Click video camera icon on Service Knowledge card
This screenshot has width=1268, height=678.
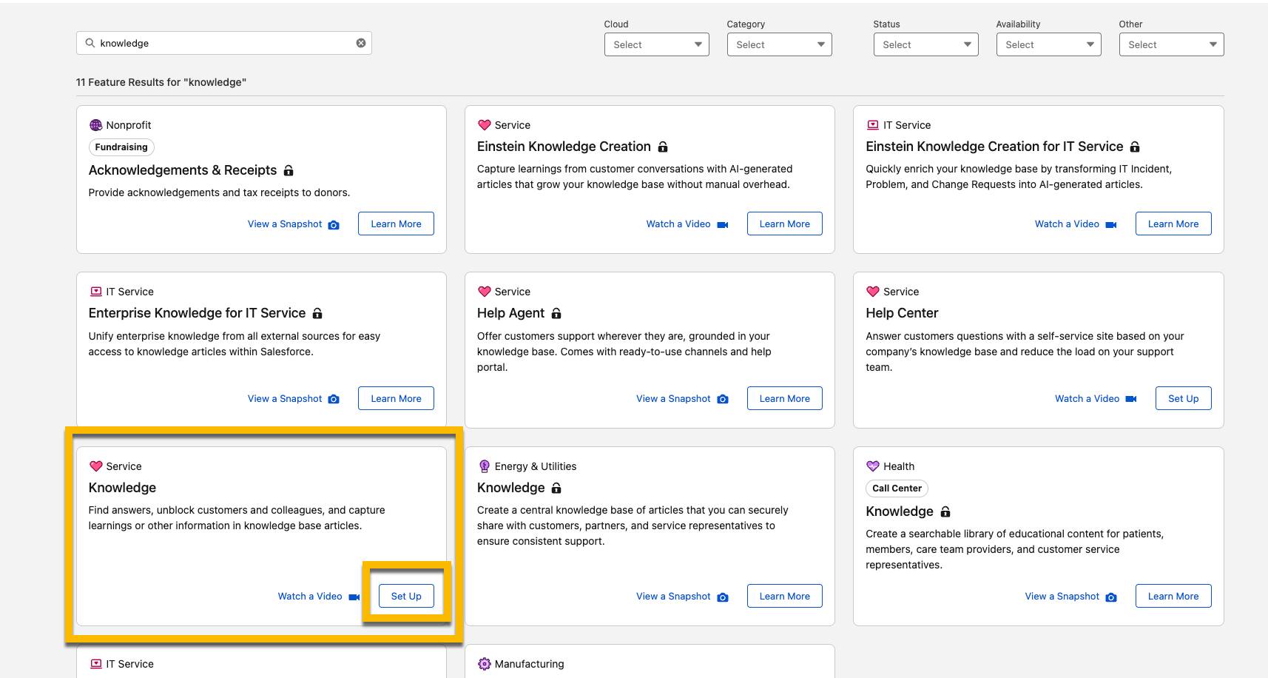(x=354, y=597)
